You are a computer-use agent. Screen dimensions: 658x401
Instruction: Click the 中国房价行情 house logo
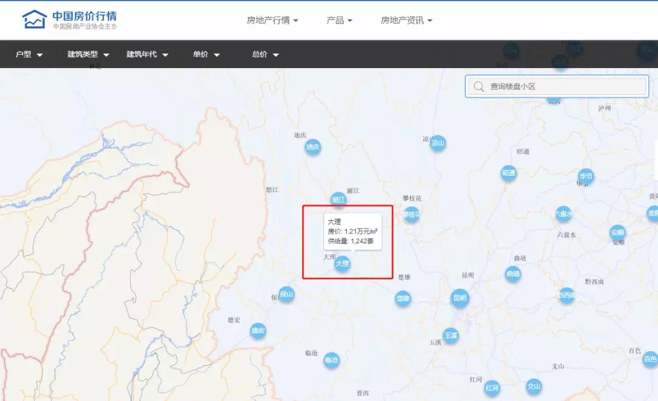pyautogui.click(x=34, y=19)
